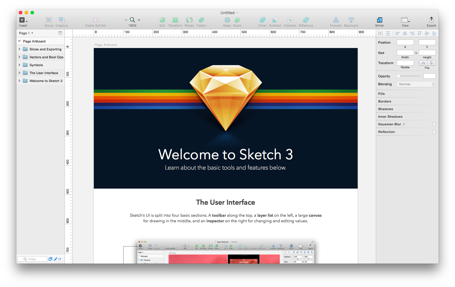Click the flip vertical button
The width and height of the screenshot is (455, 287).
coord(432,63)
